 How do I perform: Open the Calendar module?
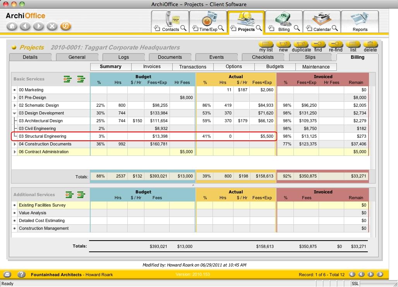coord(322,22)
